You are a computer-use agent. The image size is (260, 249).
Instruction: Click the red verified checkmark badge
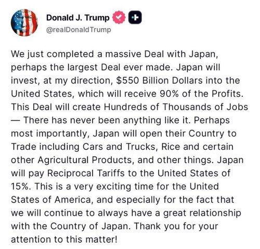119,17
